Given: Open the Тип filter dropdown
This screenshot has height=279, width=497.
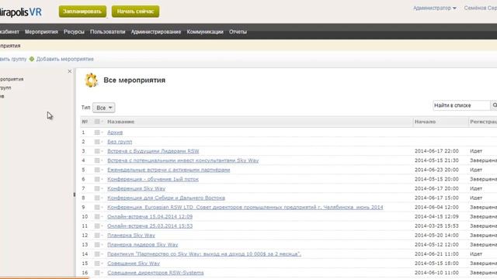Looking at the screenshot, I should point(103,108).
